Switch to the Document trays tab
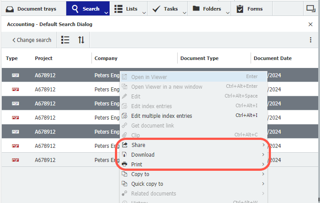 31,9
